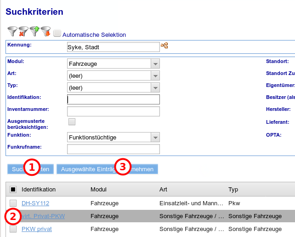Enable the Automatische Selektion checkbox
Viewport: 295px width, 237px height.
pyautogui.click(x=57, y=33)
